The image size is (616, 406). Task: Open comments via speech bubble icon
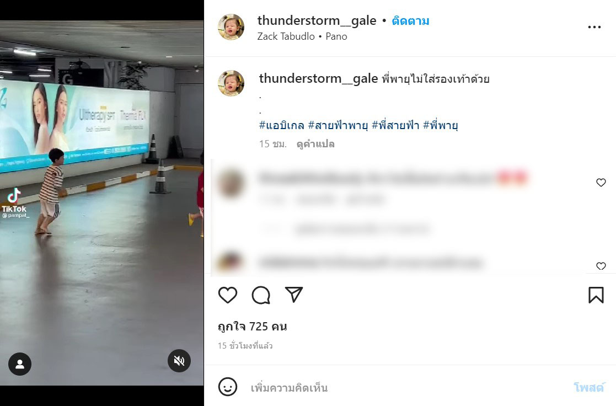261,295
